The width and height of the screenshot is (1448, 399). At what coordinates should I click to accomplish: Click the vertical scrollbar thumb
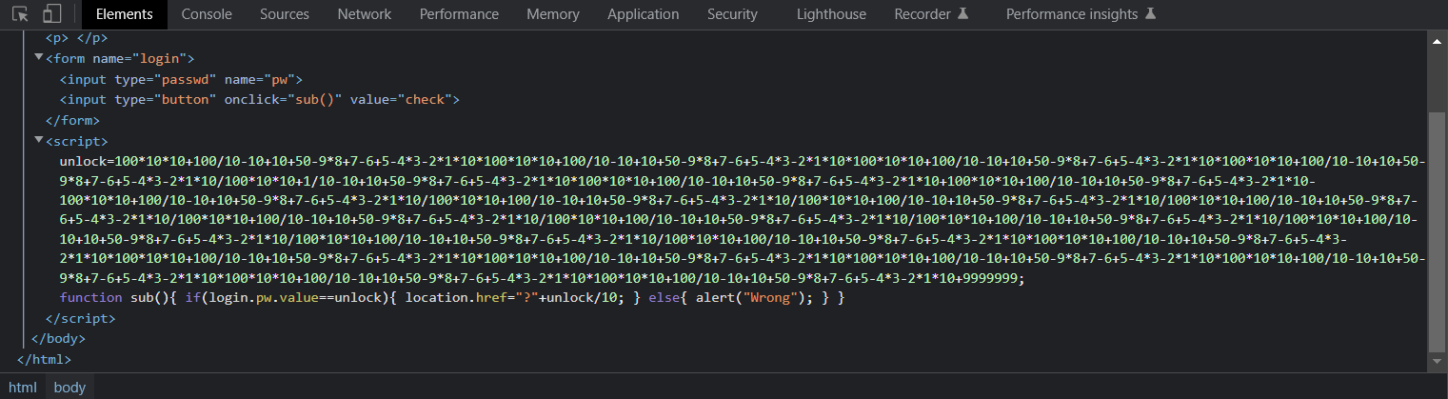(1438, 231)
